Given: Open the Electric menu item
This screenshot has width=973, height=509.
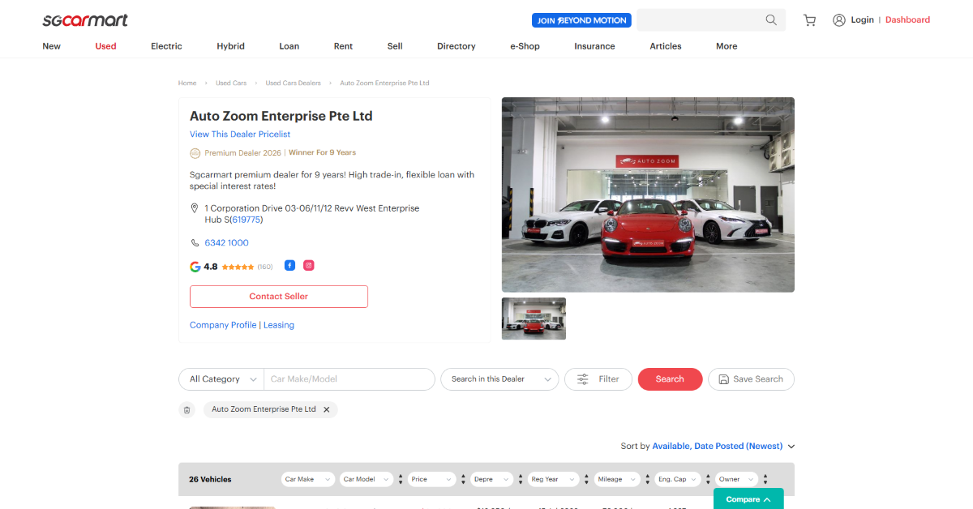Looking at the screenshot, I should (166, 46).
